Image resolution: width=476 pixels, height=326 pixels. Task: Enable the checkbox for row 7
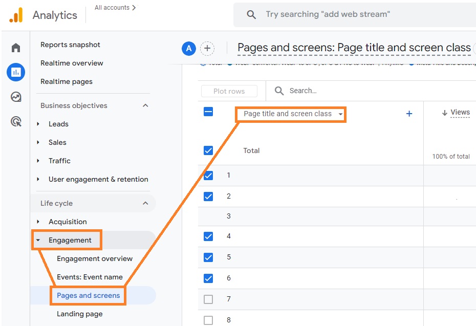[208, 299]
